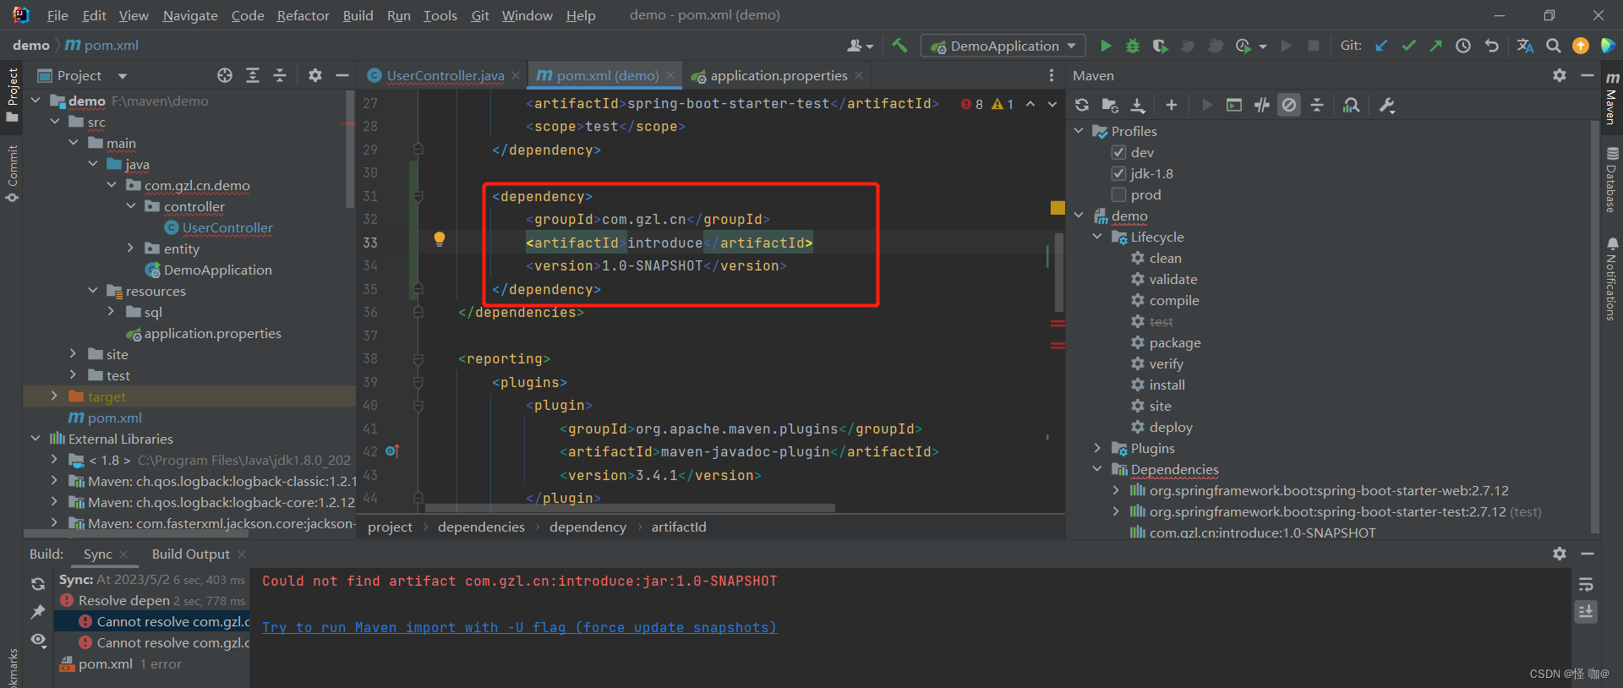Click the dependencies breadcrumb

(481, 527)
